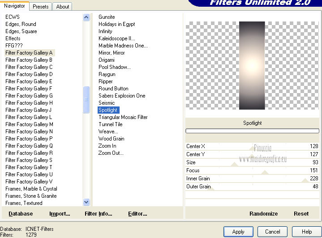Image resolution: width=322 pixels, height=238 pixels.
Task: Open Filter Info...
Action: (99, 213)
